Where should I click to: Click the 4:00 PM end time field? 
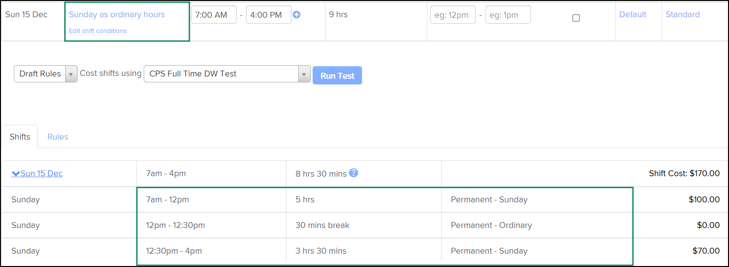[268, 15]
